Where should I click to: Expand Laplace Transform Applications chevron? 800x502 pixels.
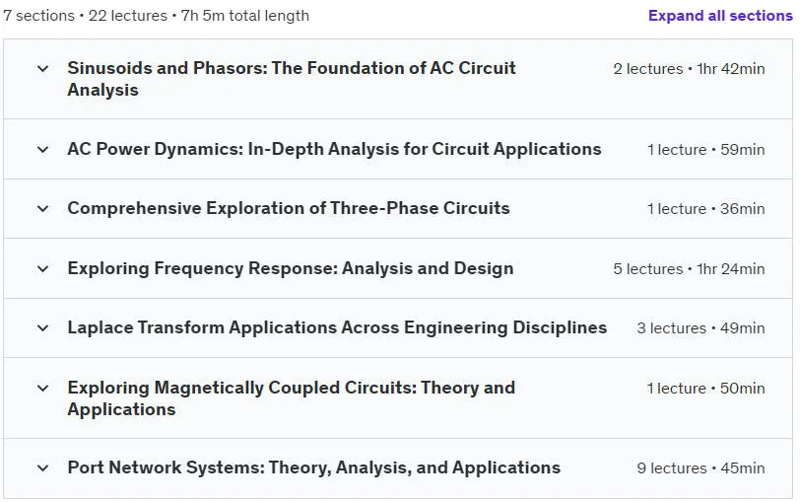point(43,328)
